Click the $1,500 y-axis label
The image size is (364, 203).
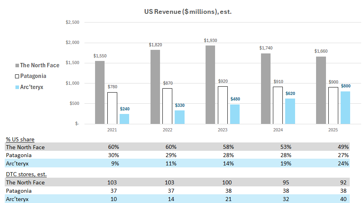point(72,63)
